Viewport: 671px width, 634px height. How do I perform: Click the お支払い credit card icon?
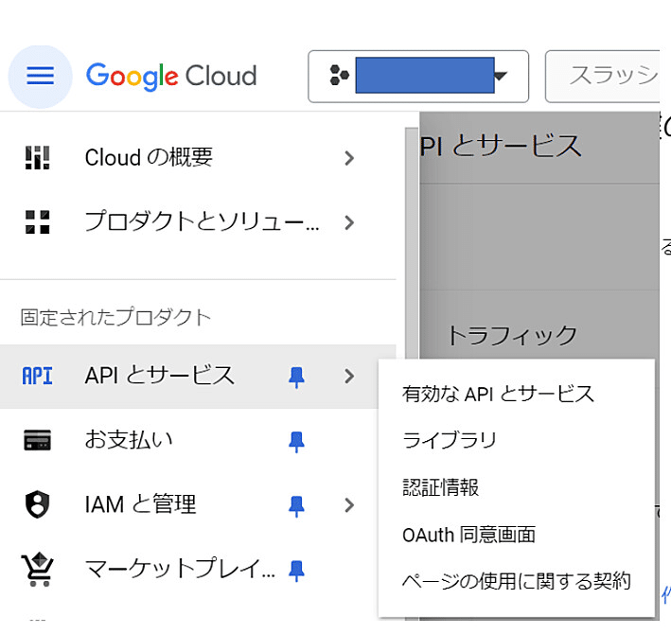click(38, 440)
